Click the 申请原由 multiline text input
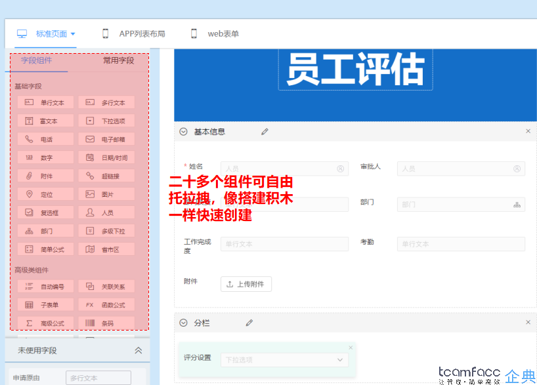 click(98, 378)
